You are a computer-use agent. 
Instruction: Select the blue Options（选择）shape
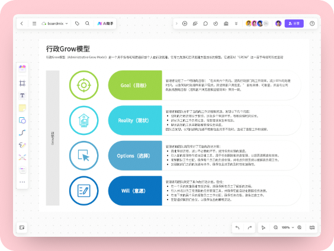[135, 156]
